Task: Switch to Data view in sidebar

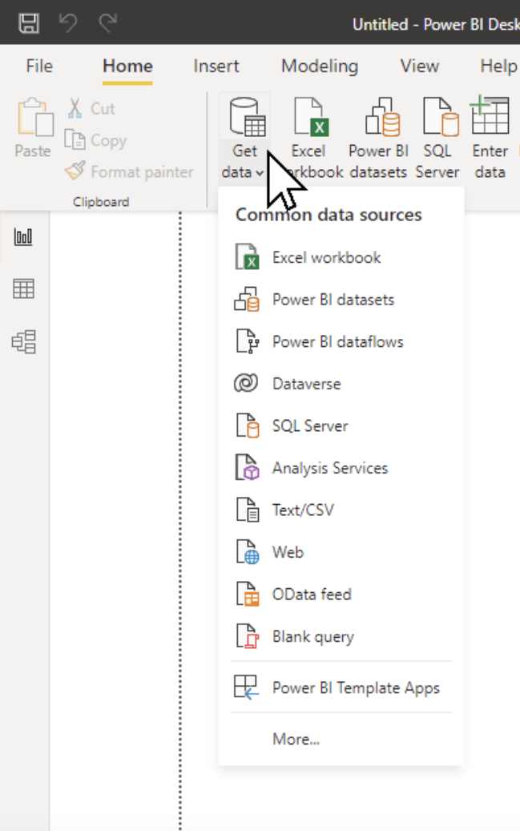Action: (x=23, y=288)
